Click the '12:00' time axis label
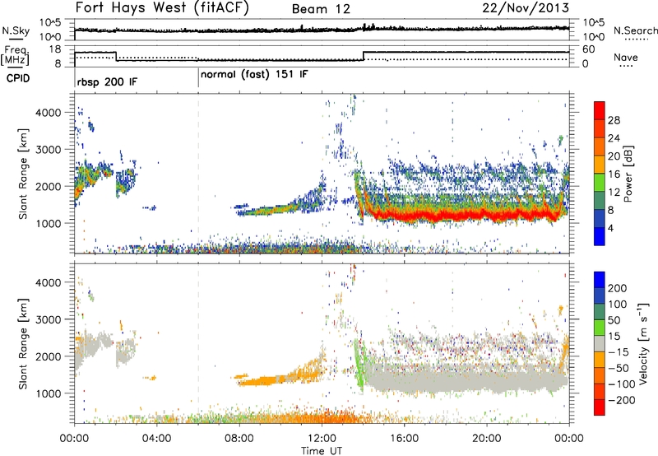The image size is (658, 456). click(322, 439)
